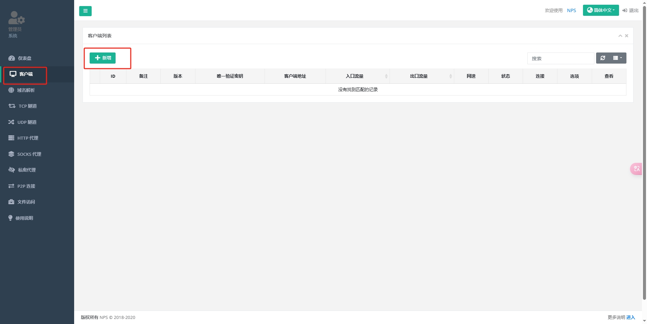Click the 新增 add client button
This screenshot has height=324, width=647.
tap(103, 58)
